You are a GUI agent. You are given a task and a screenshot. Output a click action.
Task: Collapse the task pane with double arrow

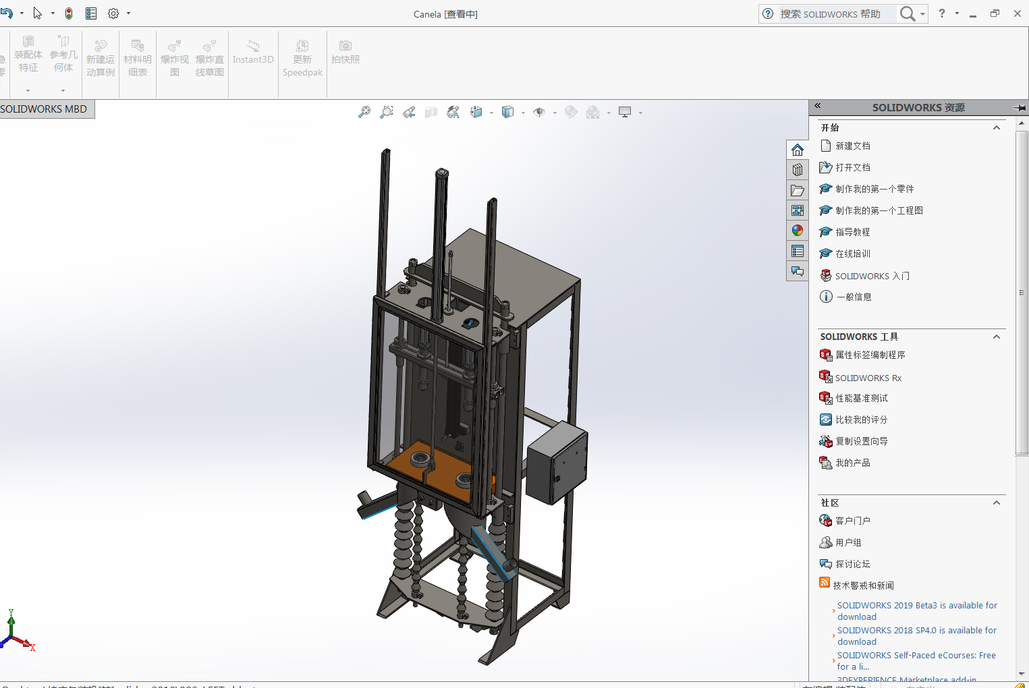(817, 106)
